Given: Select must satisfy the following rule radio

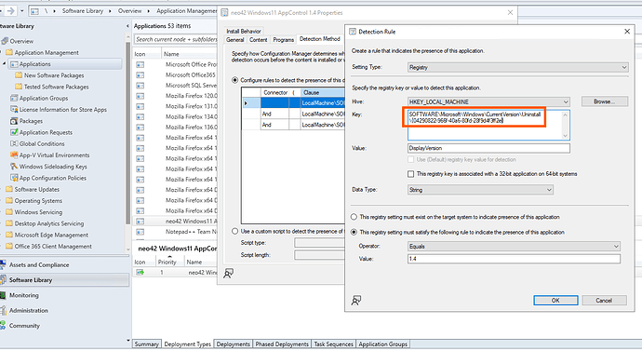Looking at the screenshot, I should [x=354, y=232].
